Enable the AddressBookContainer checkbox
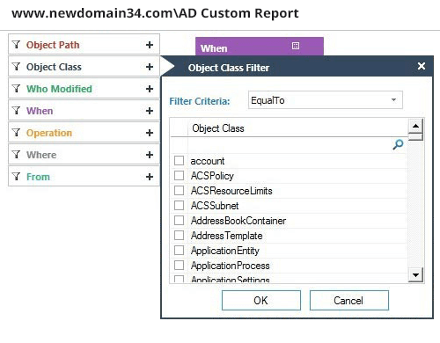The width and height of the screenshot is (440, 343). click(x=179, y=221)
